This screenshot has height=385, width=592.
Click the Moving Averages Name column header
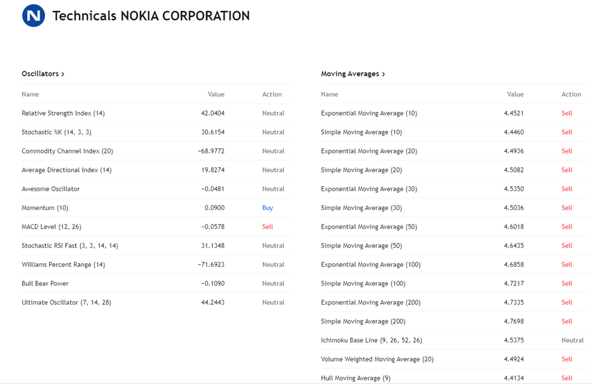[x=330, y=94]
